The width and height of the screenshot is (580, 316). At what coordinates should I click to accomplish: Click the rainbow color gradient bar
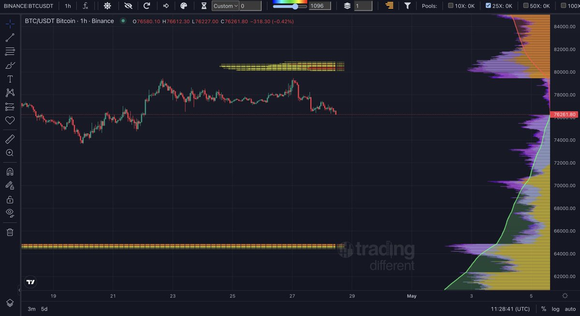290,1
